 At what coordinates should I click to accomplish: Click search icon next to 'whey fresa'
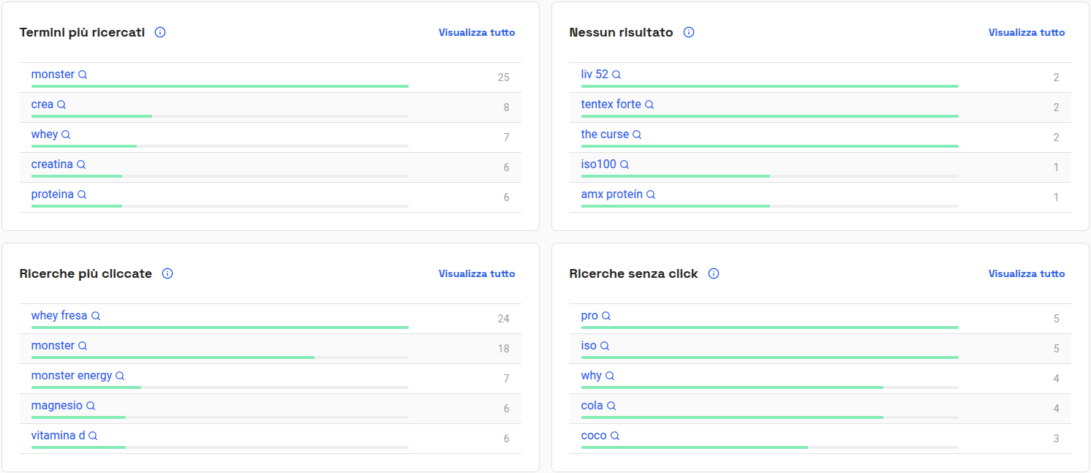[x=96, y=316]
